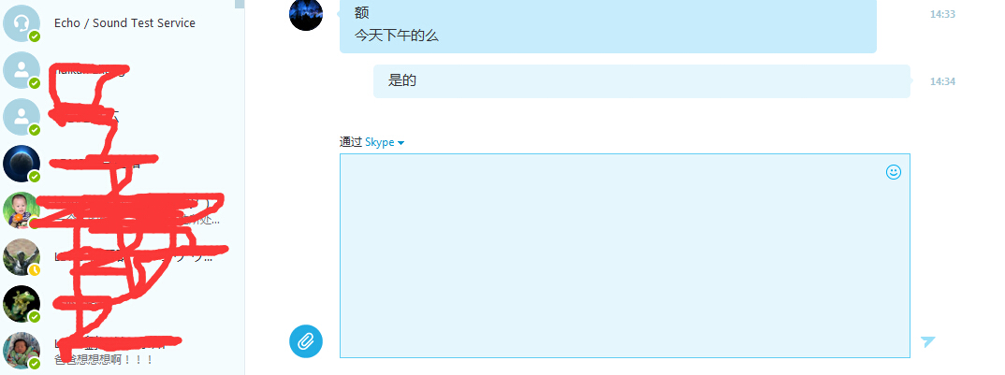The image size is (1005, 375).
Task: Open Echo / Sound Test Service chat
Action: pos(122,23)
